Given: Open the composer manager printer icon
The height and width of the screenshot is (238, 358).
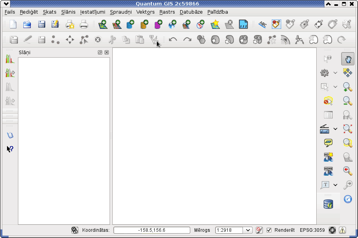Looking at the screenshot, I should tap(84, 24).
